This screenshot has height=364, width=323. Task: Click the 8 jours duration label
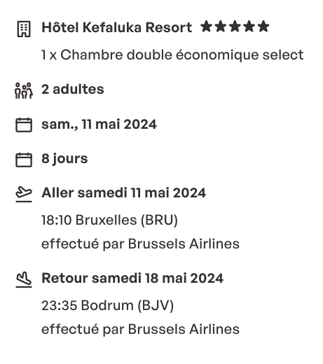click(64, 159)
